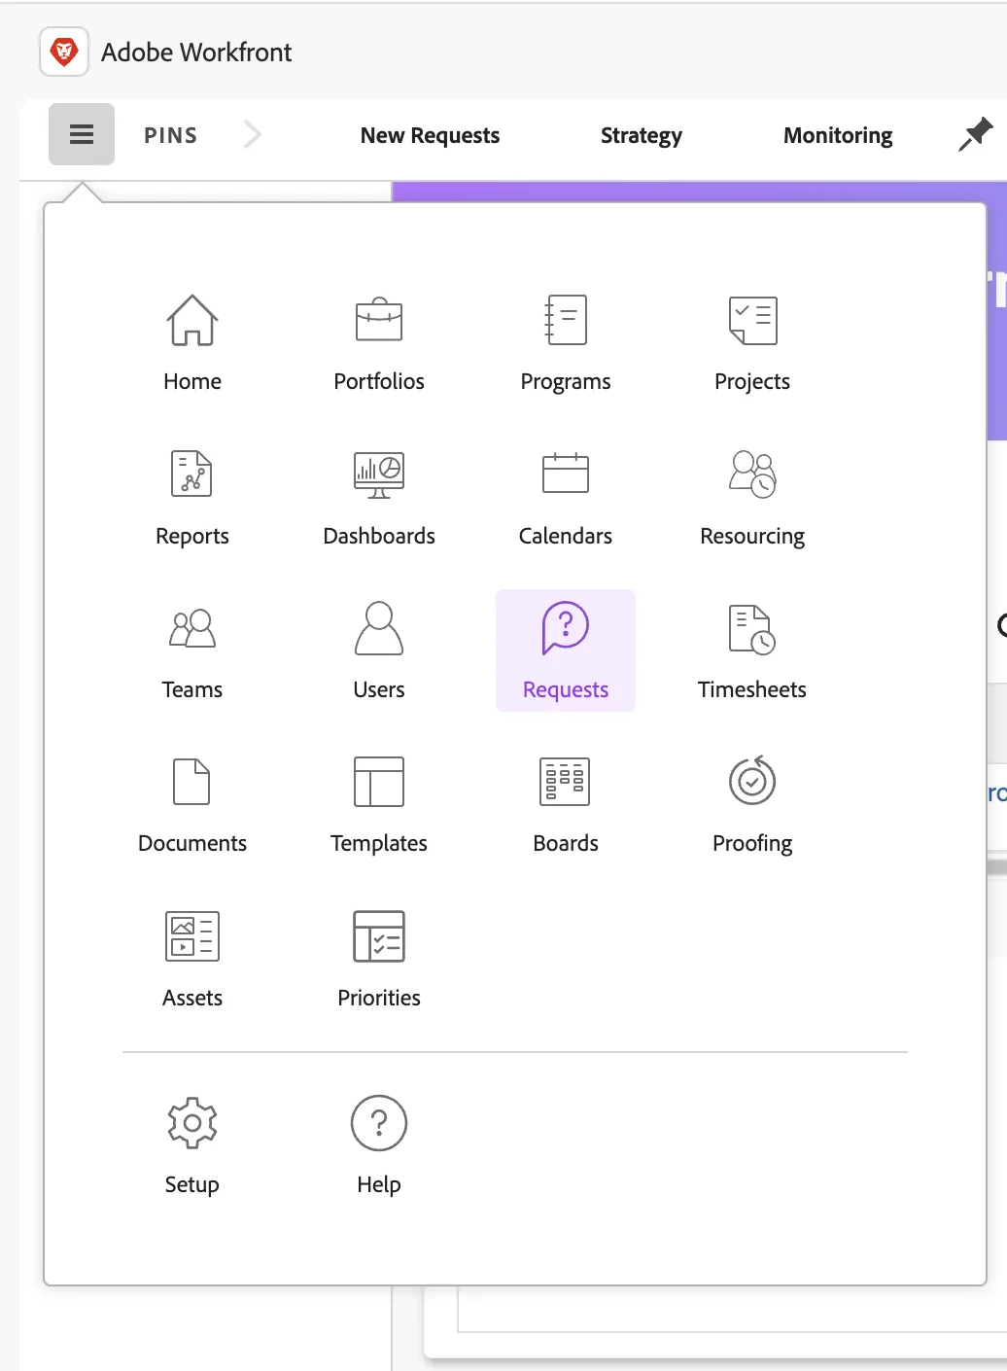This screenshot has width=1007, height=1371.
Task: Click the Adobe Workfront logo icon
Action: pyautogui.click(x=64, y=52)
